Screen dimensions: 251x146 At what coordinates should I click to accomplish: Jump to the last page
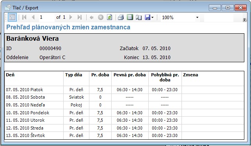[x=80, y=17]
